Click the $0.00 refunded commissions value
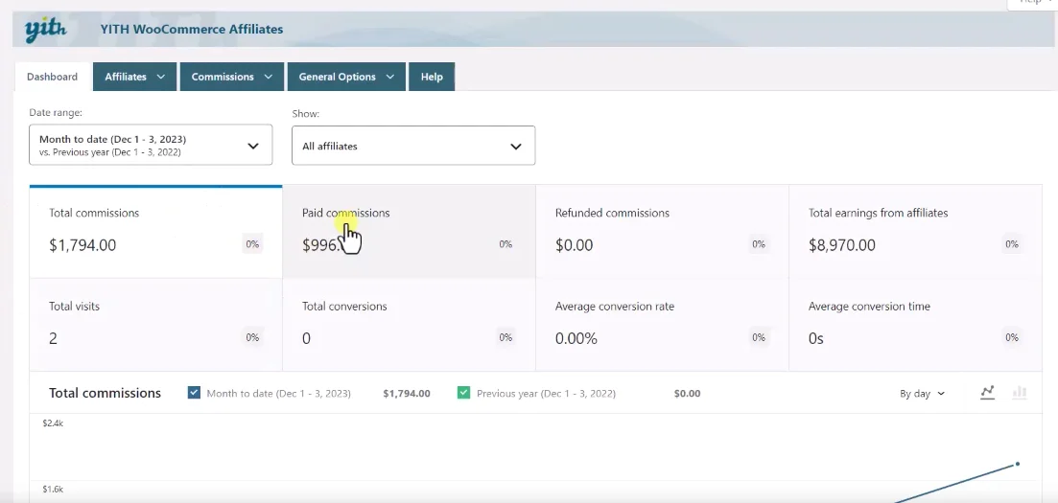 coord(575,244)
